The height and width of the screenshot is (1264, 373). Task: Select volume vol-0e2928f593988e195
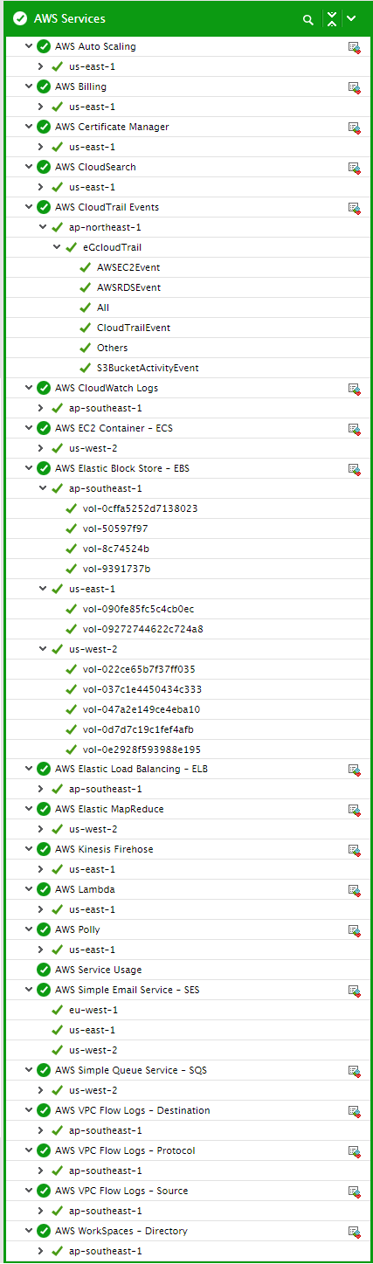coord(142,749)
